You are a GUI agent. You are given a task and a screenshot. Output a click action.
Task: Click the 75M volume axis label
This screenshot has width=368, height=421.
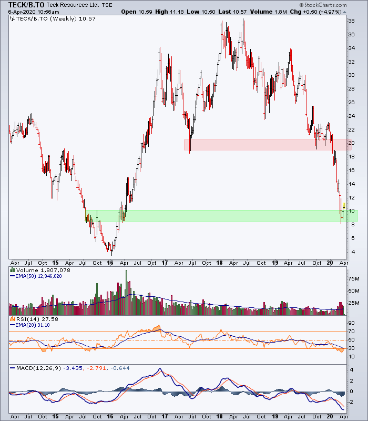pyautogui.click(x=353, y=279)
